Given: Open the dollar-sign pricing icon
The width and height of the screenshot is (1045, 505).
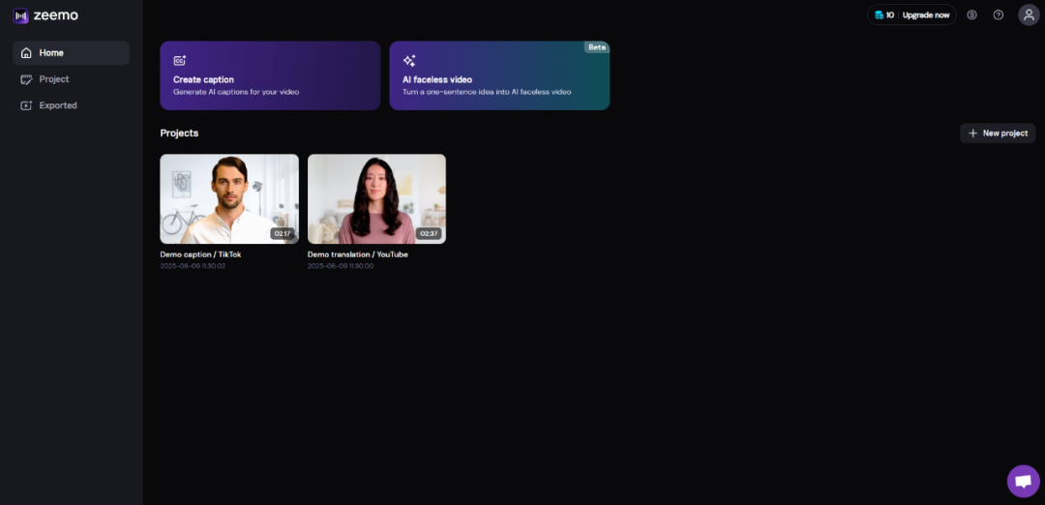Looking at the screenshot, I should coord(971,15).
